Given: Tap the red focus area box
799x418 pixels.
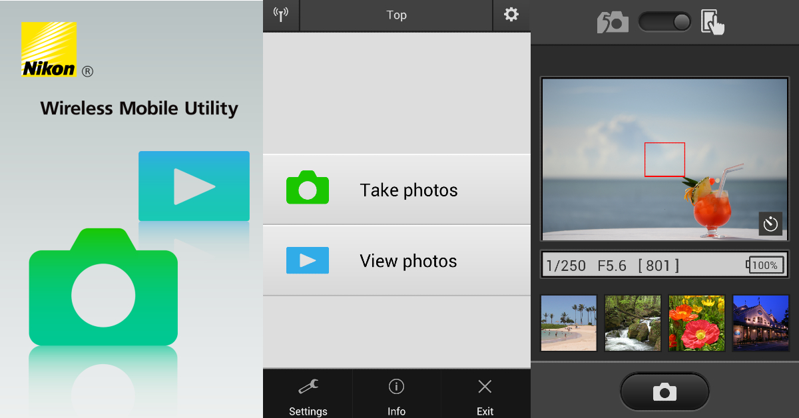Looking at the screenshot, I should click(665, 159).
